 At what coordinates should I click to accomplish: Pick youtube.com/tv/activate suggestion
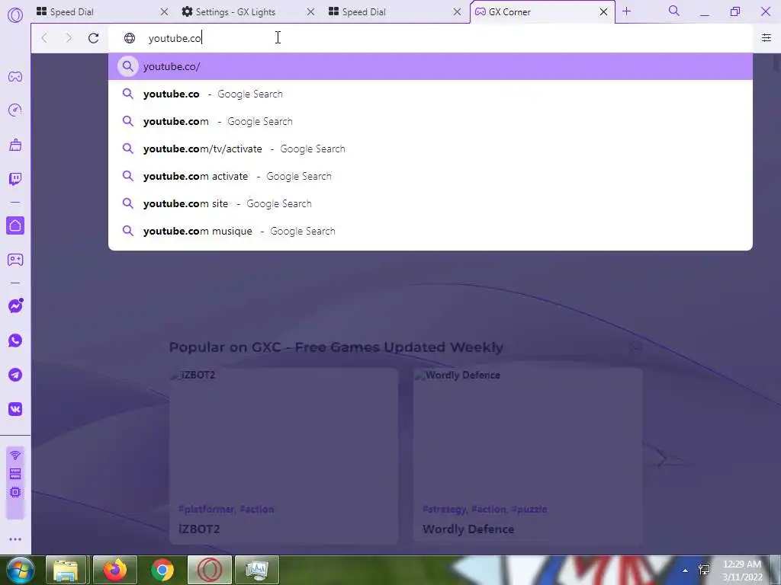click(x=430, y=149)
